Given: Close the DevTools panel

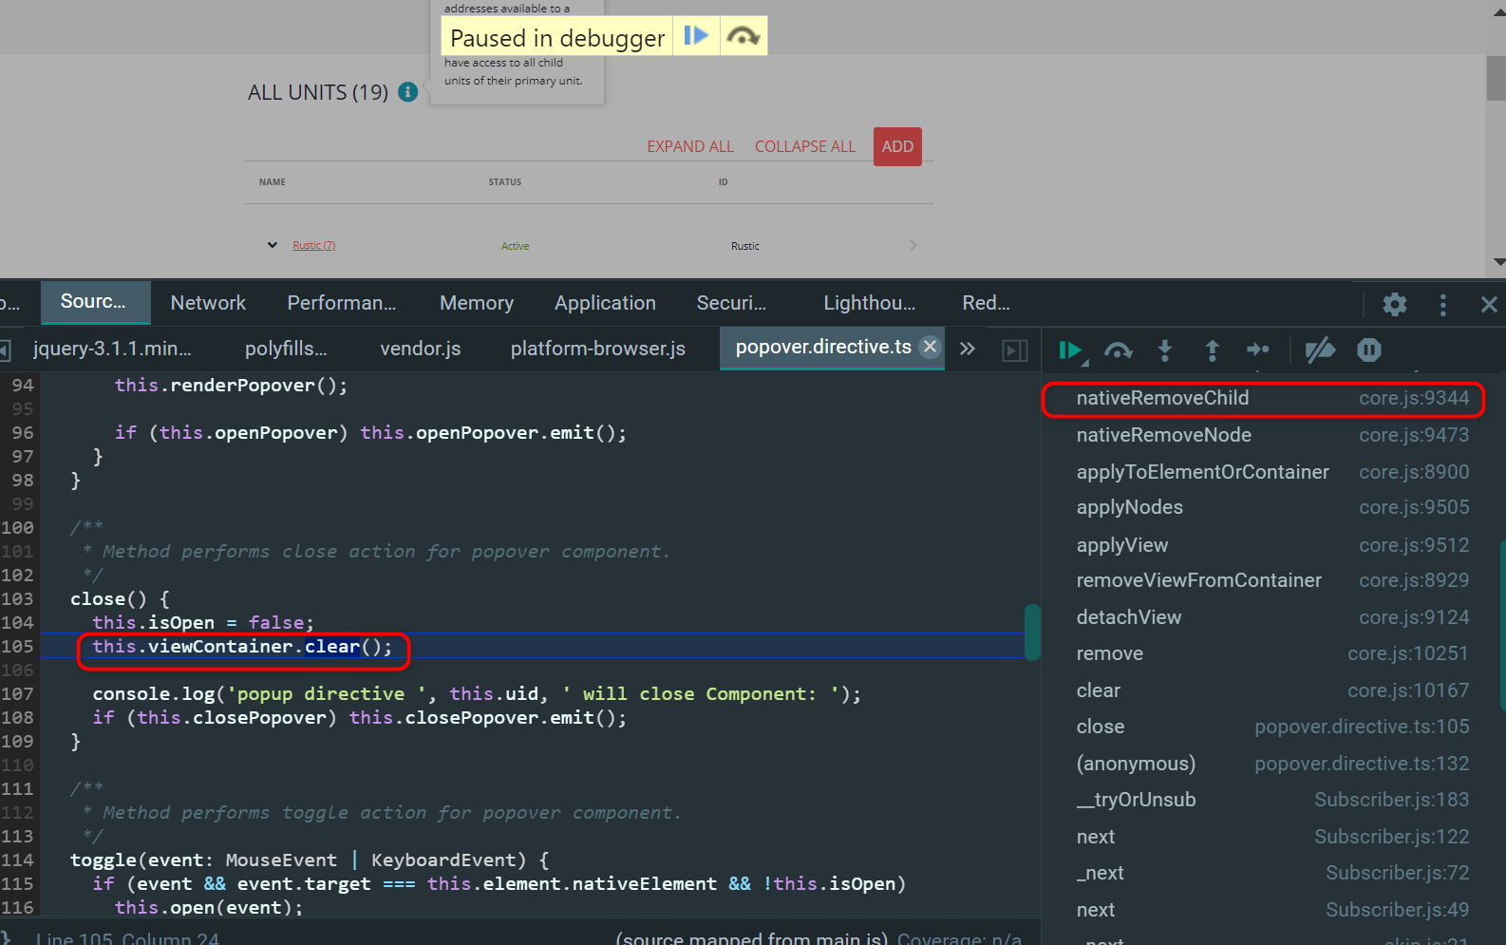Looking at the screenshot, I should (1488, 304).
